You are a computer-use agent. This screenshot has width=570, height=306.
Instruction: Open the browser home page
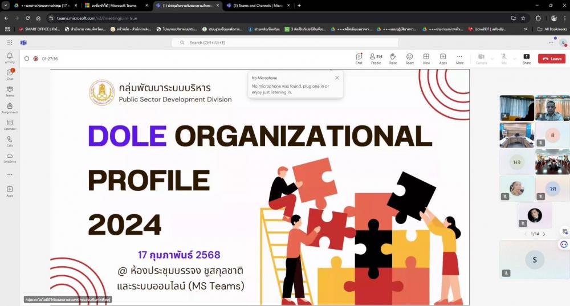pyautogui.click(x=38, y=18)
